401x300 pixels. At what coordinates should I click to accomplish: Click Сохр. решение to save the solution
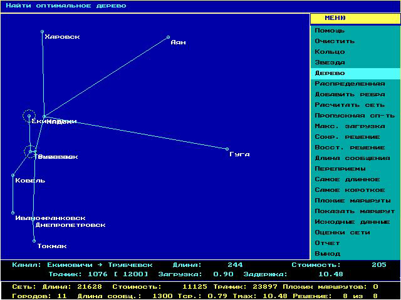pos(355,137)
